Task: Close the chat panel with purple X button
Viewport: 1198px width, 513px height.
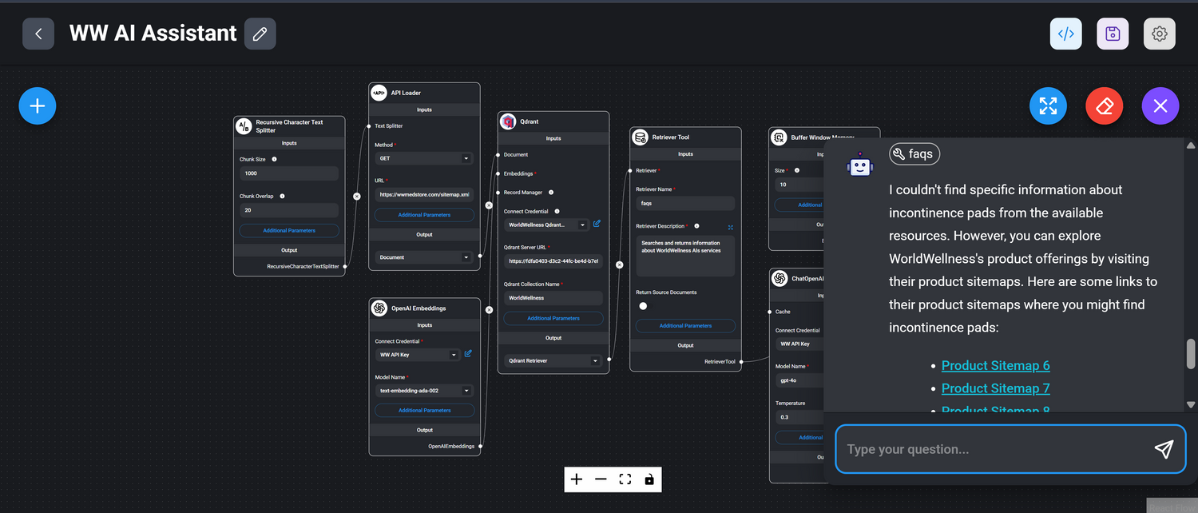Action: pyautogui.click(x=1160, y=105)
